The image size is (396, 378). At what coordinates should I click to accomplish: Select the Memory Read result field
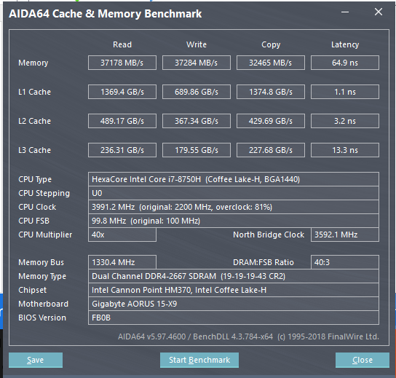point(122,63)
